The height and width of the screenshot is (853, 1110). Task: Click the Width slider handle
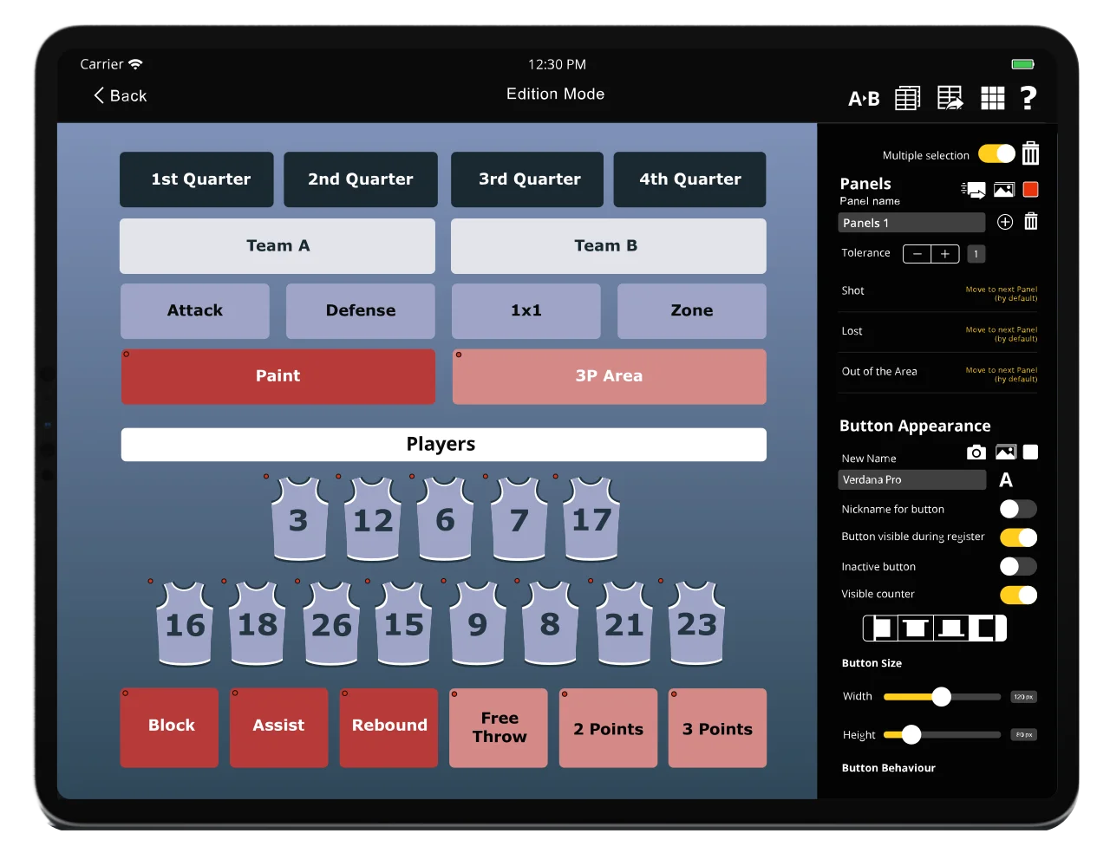[941, 697]
